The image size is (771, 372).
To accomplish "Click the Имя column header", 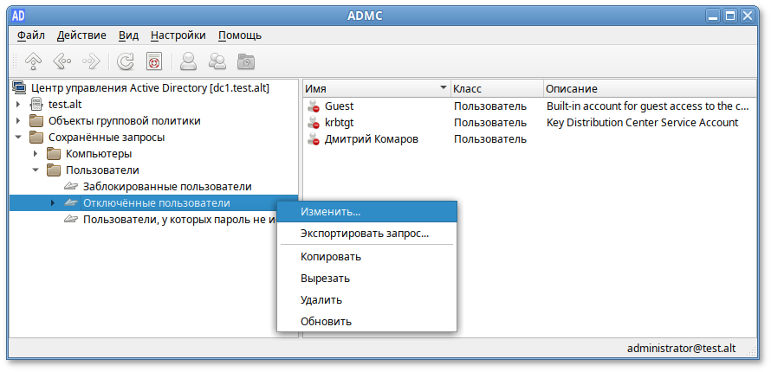I will [x=377, y=88].
